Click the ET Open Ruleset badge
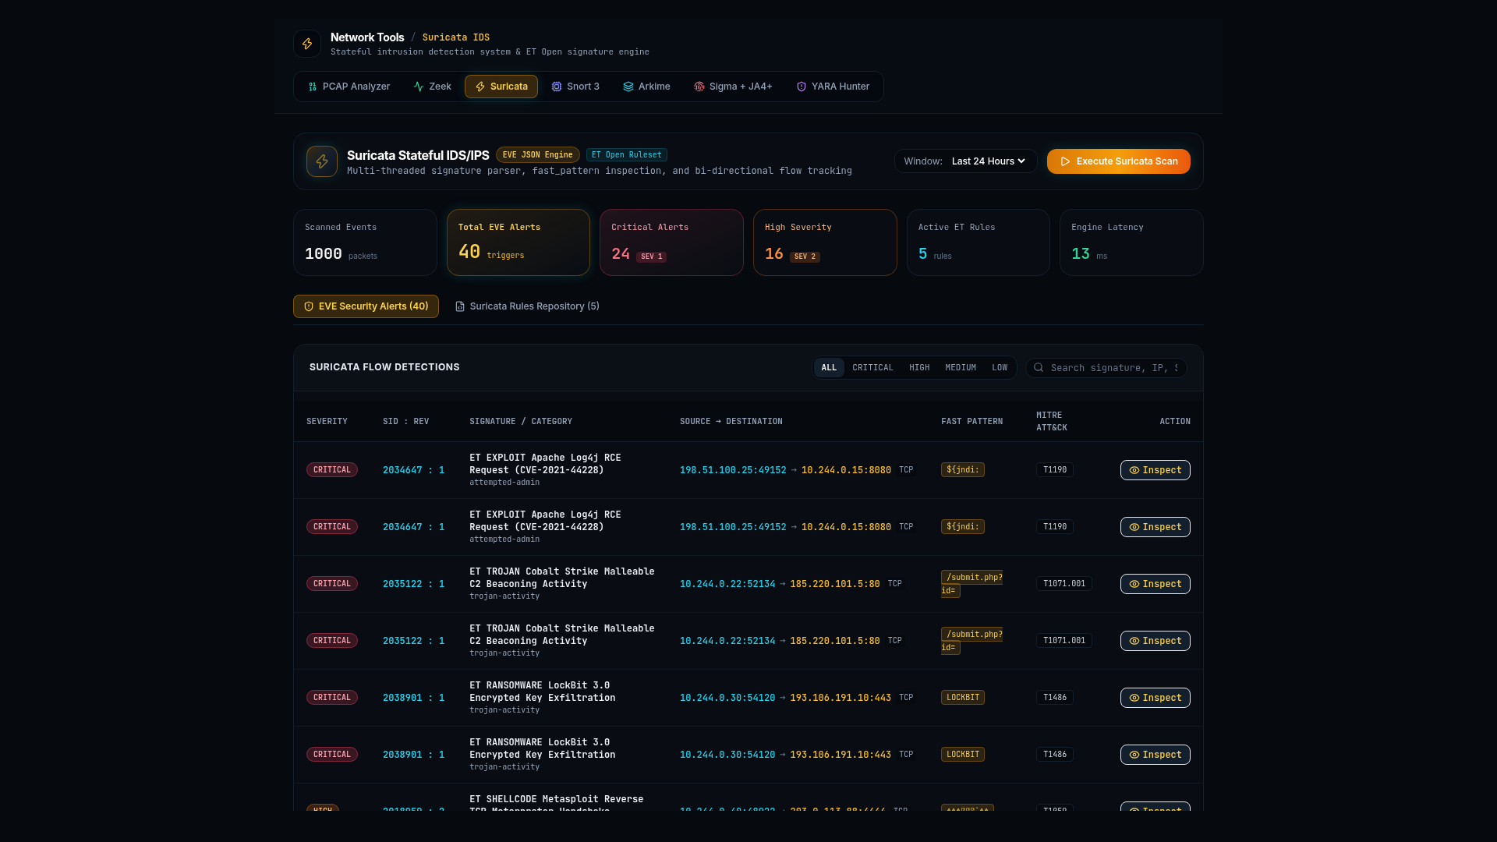 [626, 155]
